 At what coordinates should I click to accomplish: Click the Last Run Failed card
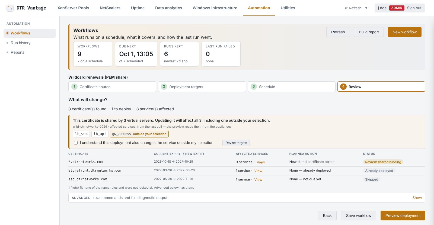(x=221, y=54)
